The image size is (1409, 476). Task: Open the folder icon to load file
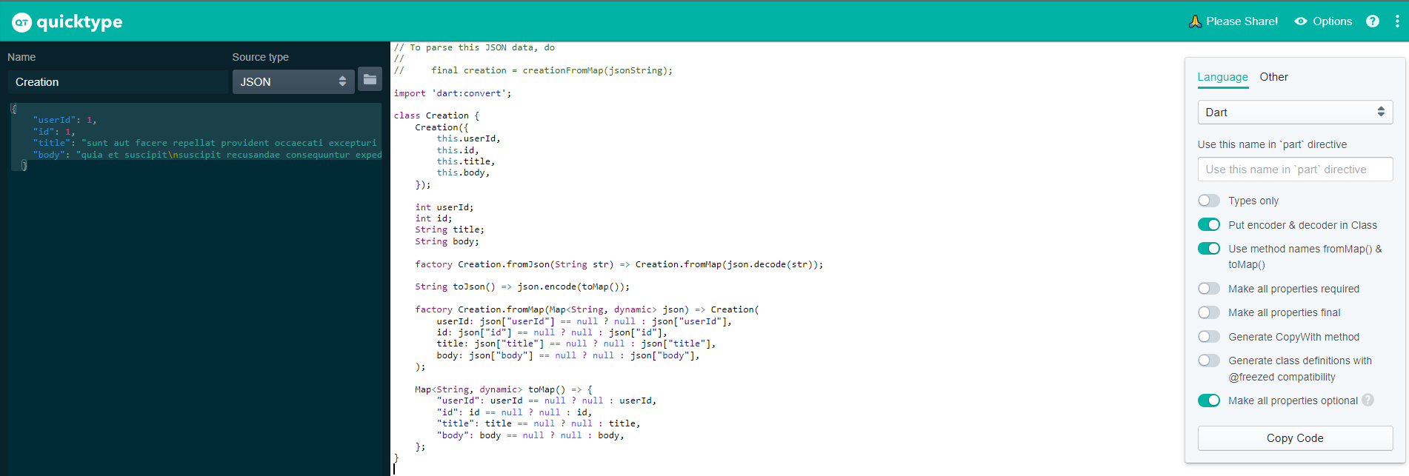370,79
